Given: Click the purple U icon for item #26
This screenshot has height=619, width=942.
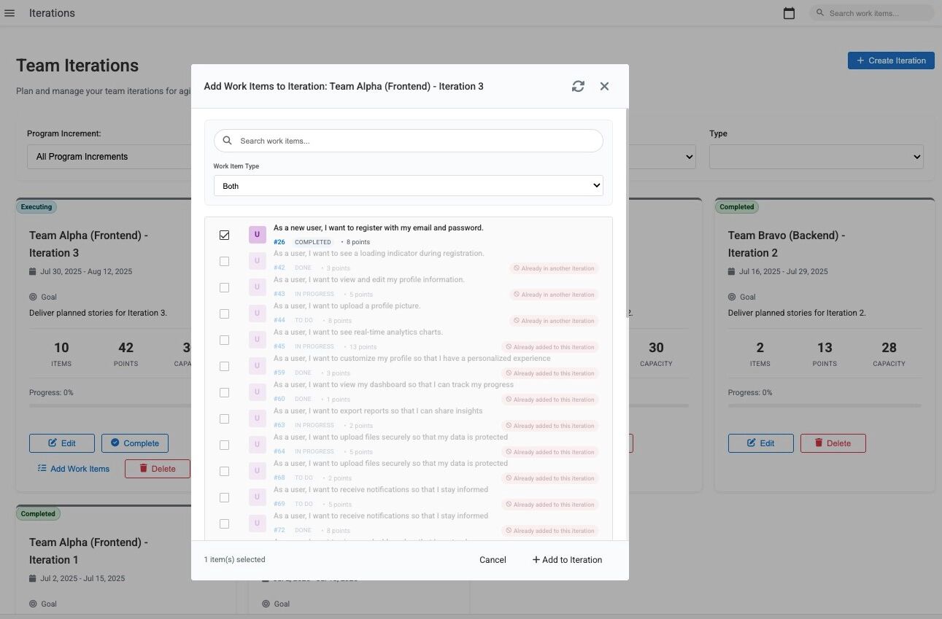Looking at the screenshot, I should 257,235.
